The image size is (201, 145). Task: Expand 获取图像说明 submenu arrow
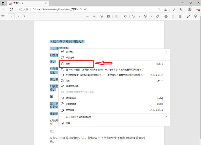(166, 117)
